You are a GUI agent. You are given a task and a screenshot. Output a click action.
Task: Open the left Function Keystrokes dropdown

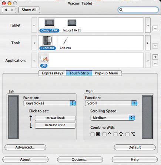tap(49, 103)
